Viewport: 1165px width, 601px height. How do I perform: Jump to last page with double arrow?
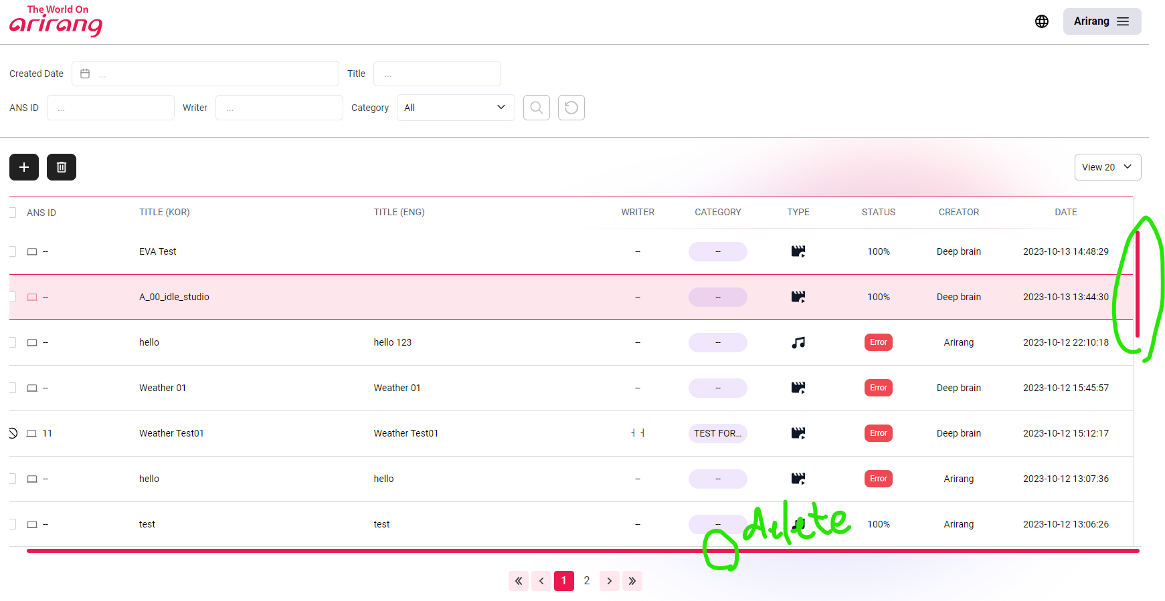632,580
